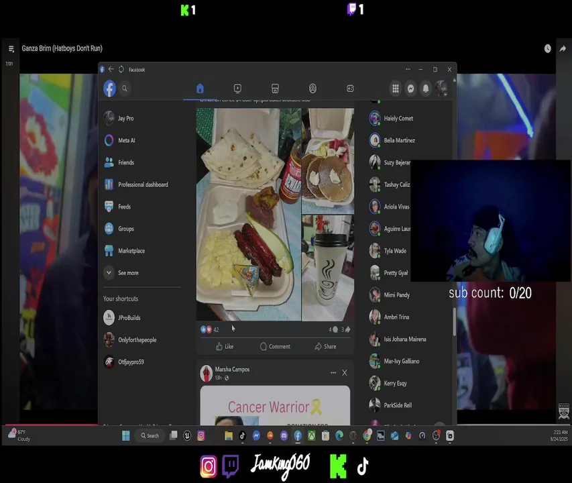
Task: Hide the Marsha Campos post
Action: (345, 372)
